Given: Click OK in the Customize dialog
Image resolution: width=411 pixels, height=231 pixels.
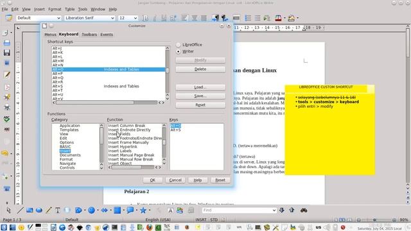Looking at the screenshot, I should click(153, 180).
